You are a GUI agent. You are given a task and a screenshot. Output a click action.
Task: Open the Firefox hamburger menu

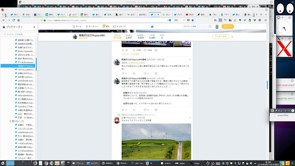click(265, 20)
